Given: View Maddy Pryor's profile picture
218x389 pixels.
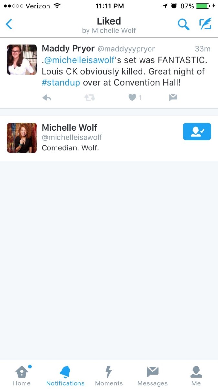Looking at the screenshot, I should [x=22, y=60].
